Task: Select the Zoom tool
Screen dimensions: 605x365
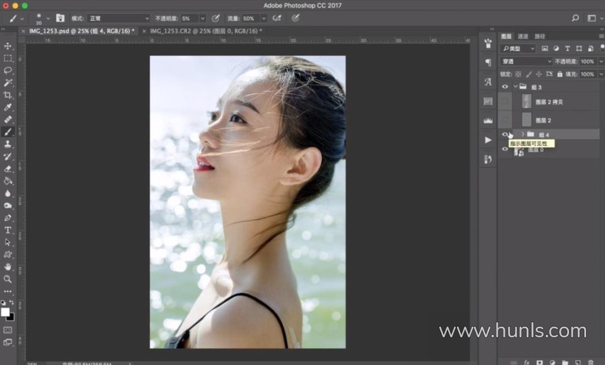Action: click(8, 279)
